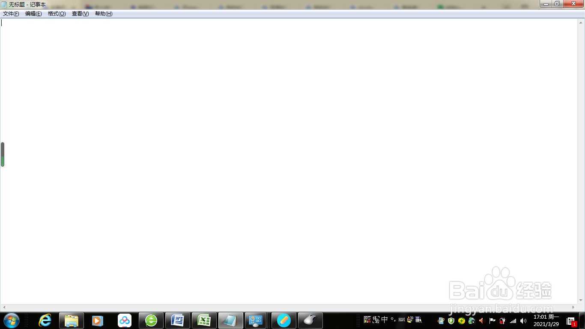This screenshot has height=329, width=585.
Task: Click the Notepad icon in title bar
Action: click(x=4, y=4)
